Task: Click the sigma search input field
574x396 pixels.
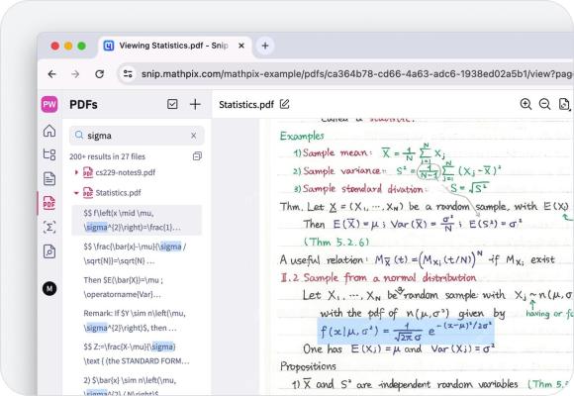Action: point(137,136)
